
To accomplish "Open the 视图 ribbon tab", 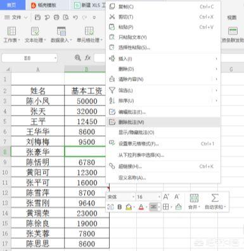I will pyautogui.click(x=231, y=18).
